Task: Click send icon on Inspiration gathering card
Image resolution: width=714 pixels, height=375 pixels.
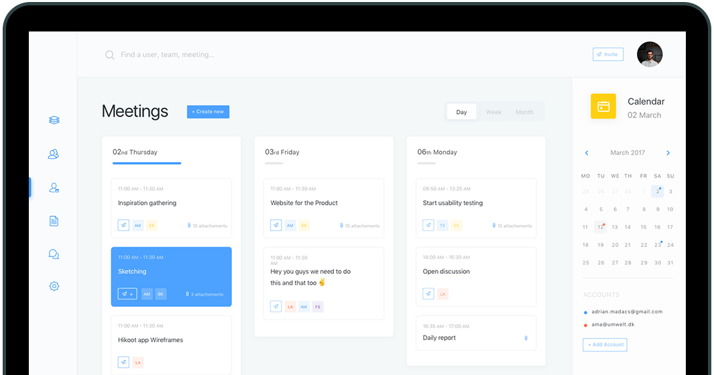Action: tap(123, 226)
